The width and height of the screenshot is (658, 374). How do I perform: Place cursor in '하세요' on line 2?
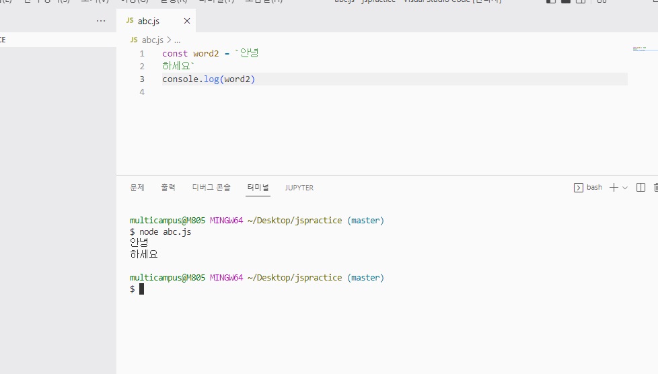click(177, 66)
